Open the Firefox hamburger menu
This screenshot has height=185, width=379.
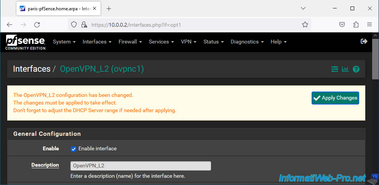pyautogui.click(x=369, y=24)
